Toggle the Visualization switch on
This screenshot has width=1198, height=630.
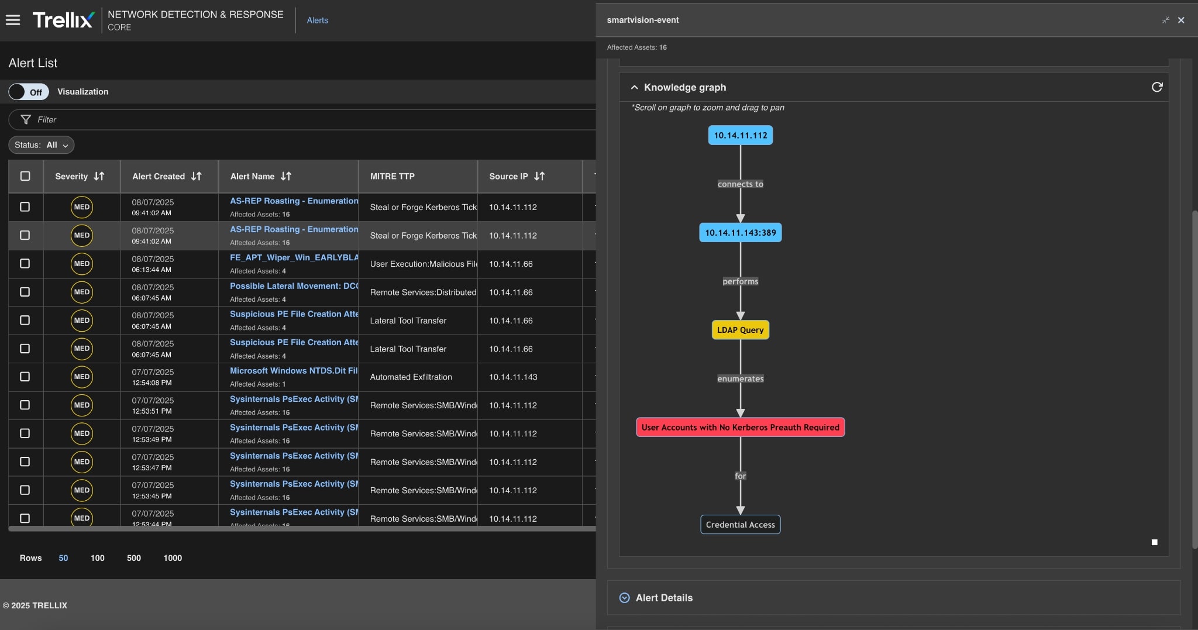click(28, 92)
